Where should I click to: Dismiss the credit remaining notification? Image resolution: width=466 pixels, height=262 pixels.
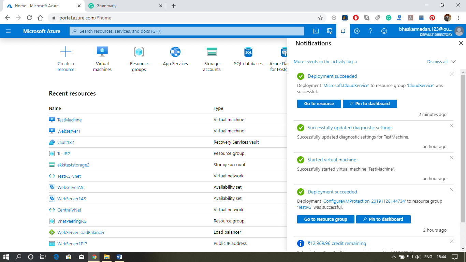pos(452,241)
